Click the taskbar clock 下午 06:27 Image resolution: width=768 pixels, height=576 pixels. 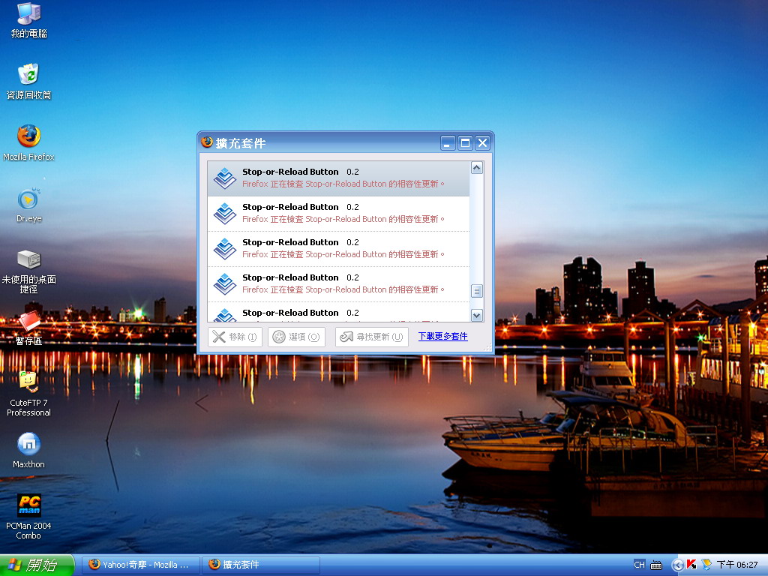point(737,565)
